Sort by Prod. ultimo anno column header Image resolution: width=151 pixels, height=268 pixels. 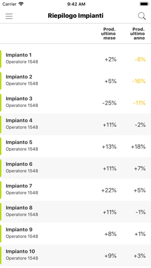tap(138, 33)
